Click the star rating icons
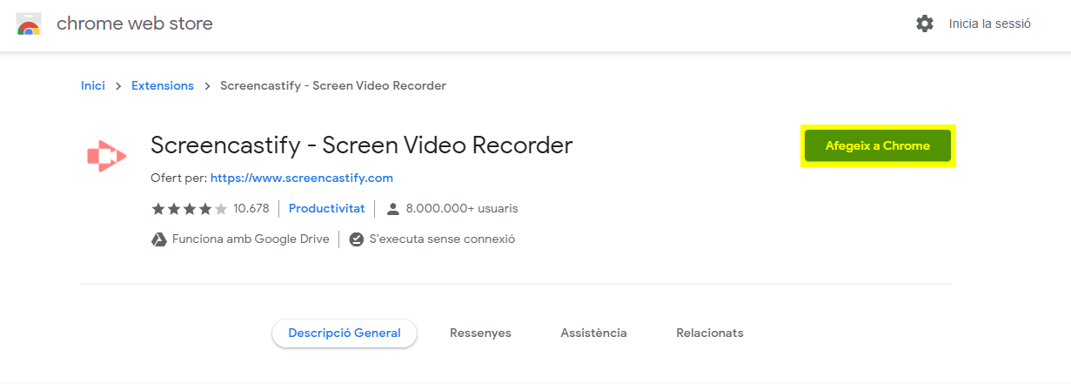This screenshot has width=1071, height=384. (x=189, y=209)
